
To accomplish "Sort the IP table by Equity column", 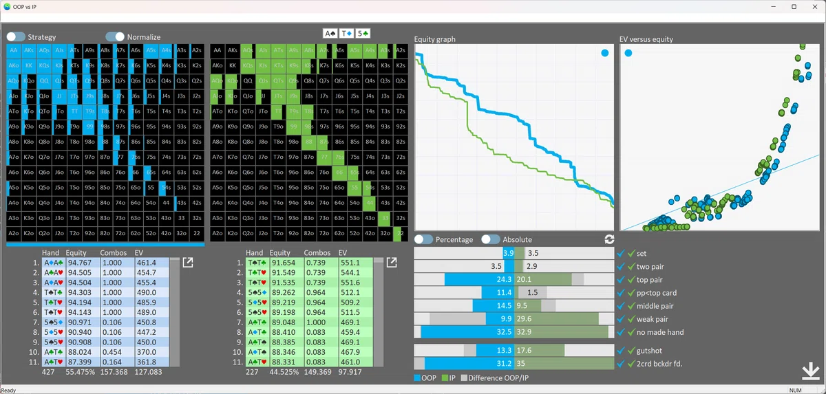I will point(280,253).
